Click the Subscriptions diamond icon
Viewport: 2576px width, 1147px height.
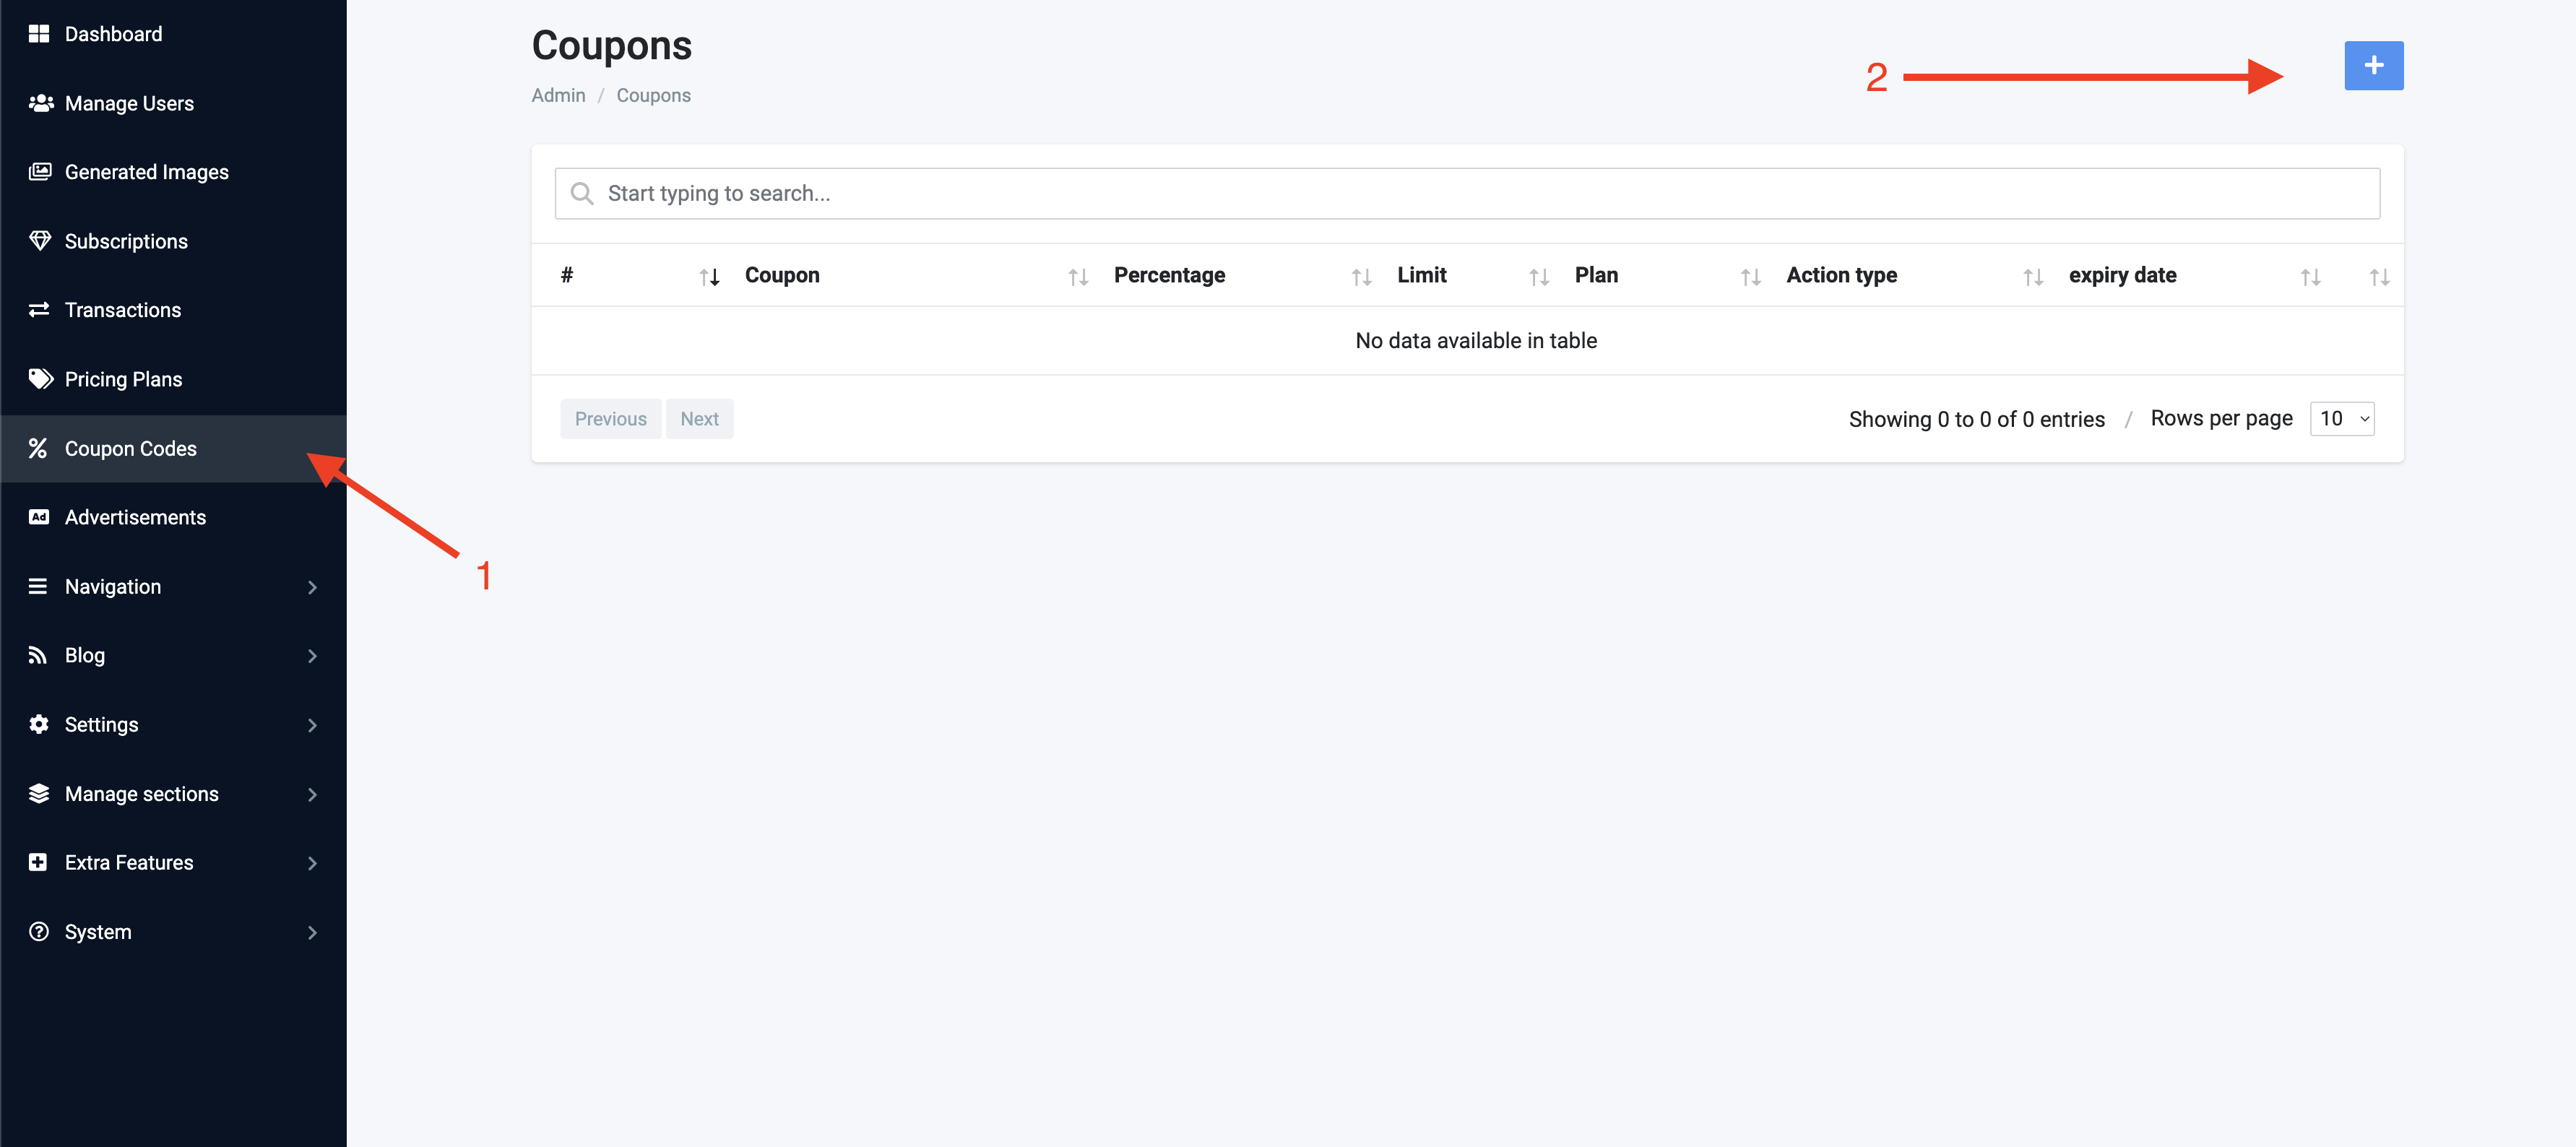click(x=40, y=241)
